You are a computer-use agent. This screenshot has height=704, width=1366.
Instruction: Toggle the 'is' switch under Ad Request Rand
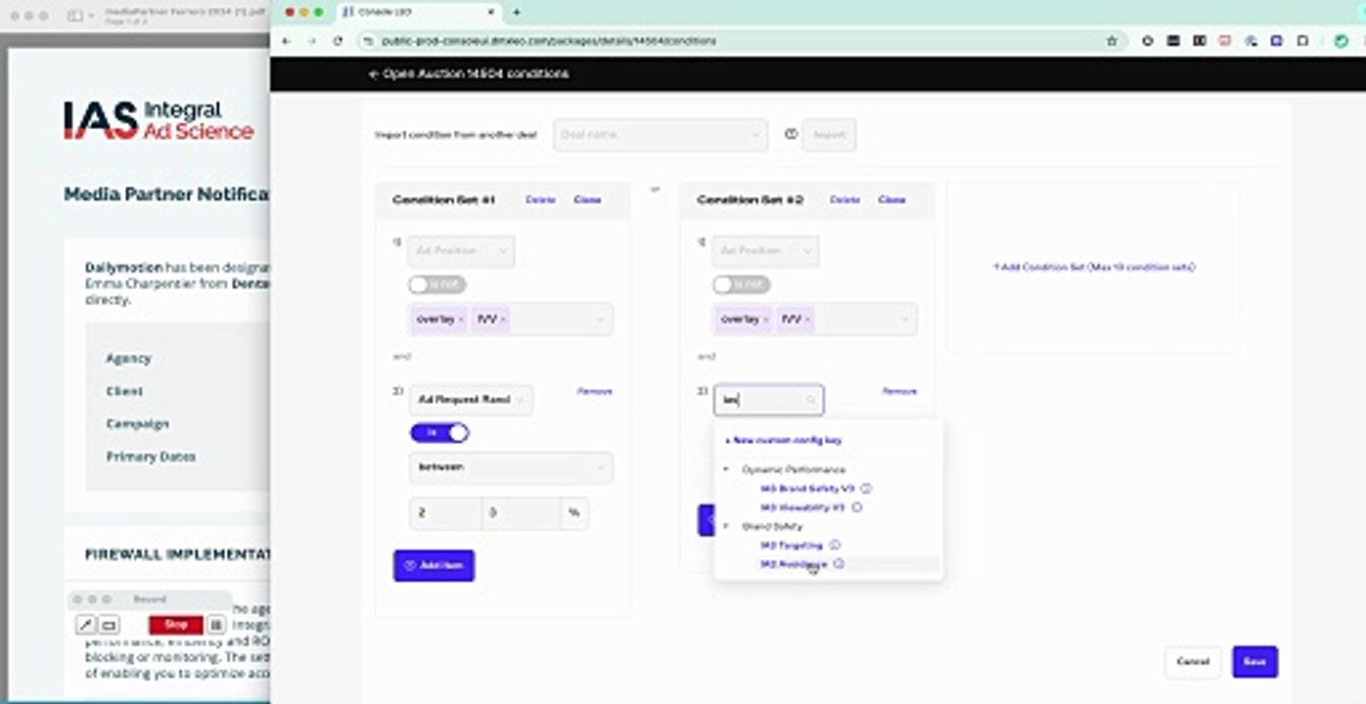pos(439,432)
